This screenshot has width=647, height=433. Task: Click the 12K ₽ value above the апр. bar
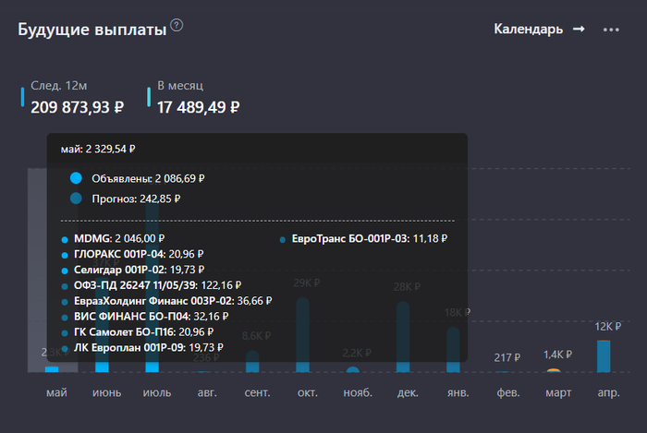(604, 326)
